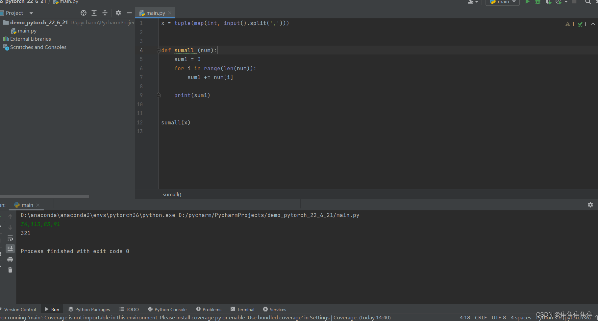This screenshot has width=598, height=321.
Task: Click output value 321 in console
Action: [26, 233]
